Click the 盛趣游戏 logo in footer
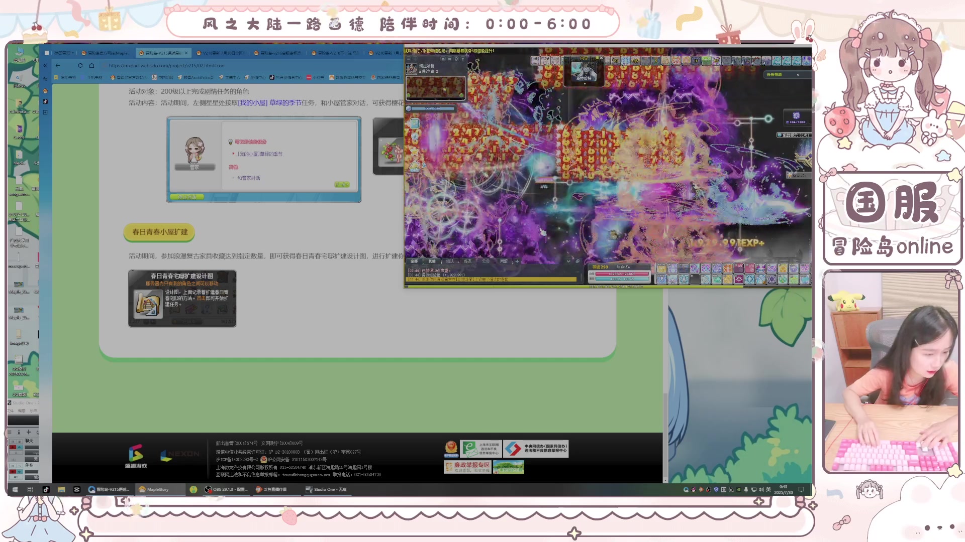 pyautogui.click(x=136, y=456)
